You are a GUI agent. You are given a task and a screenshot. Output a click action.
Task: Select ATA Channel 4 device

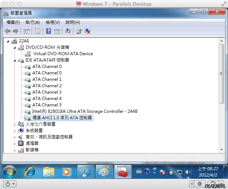click(x=47, y=99)
